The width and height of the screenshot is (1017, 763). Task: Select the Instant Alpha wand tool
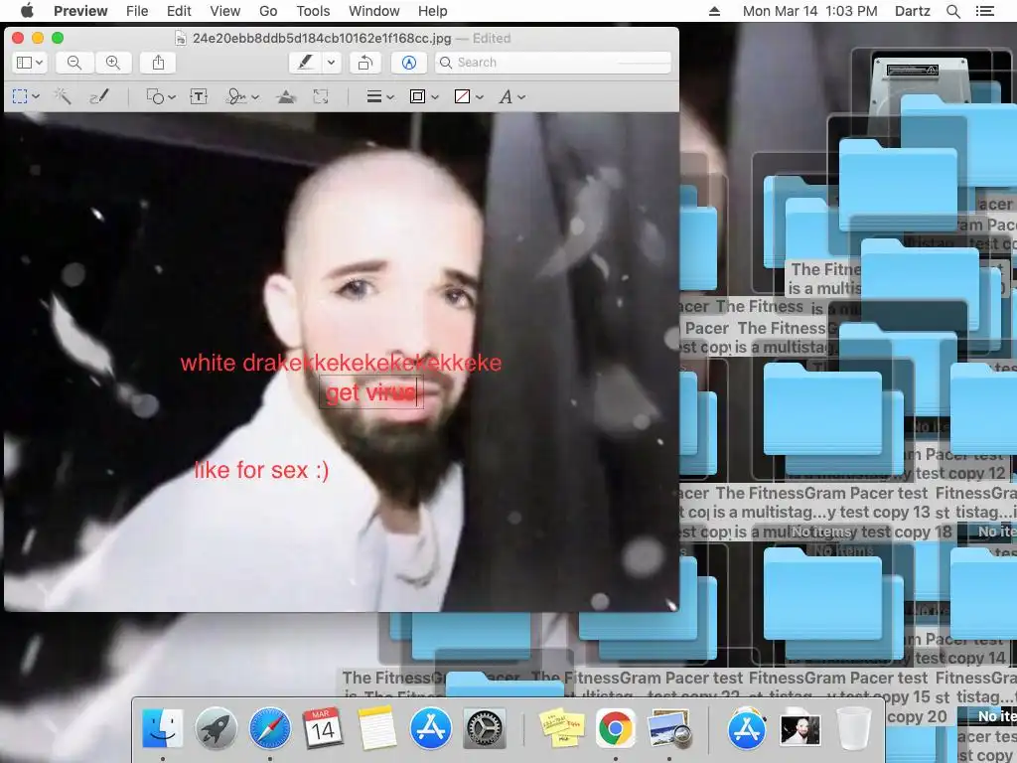coord(63,96)
